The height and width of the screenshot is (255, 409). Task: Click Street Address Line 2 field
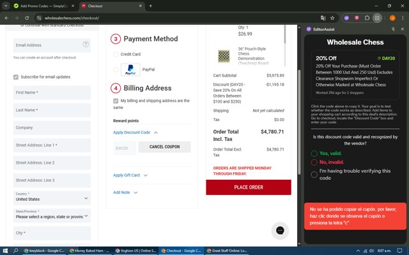pos(52,163)
